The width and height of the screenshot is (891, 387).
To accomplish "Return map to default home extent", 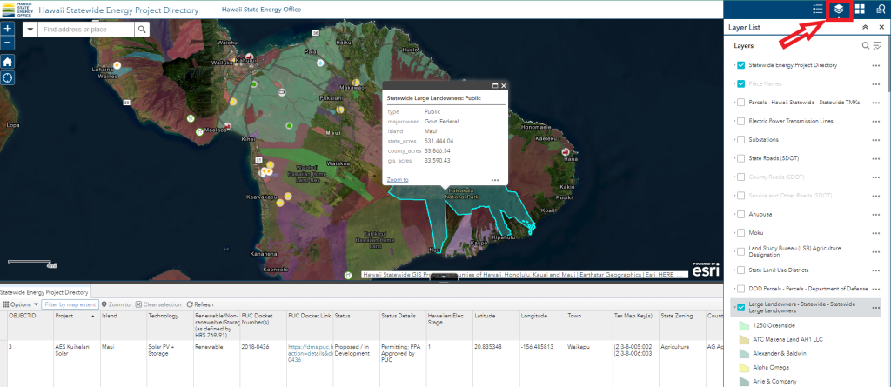I will 7,62.
